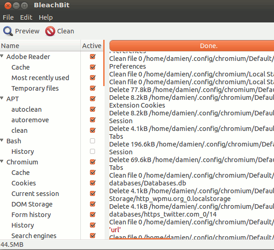The height and width of the screenshot is (250, 274).
Task: Uncheck the Chromium group checkbox
Action: click(x=93, y=162)
